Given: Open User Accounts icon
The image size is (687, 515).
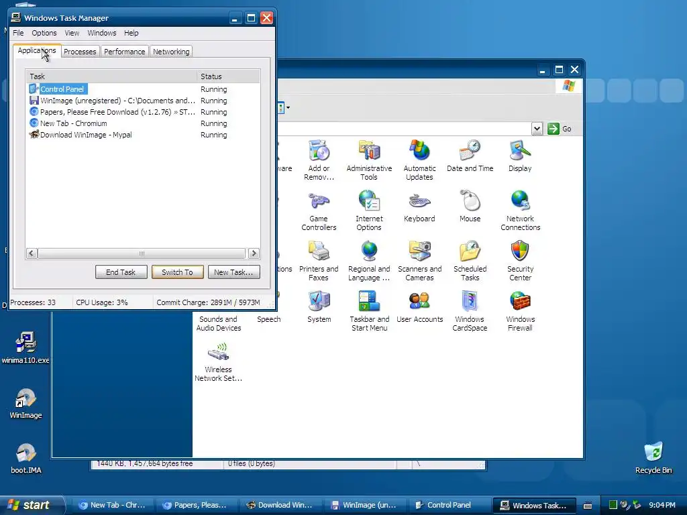Looking at the screenshot, I should [x=419, y=306].
